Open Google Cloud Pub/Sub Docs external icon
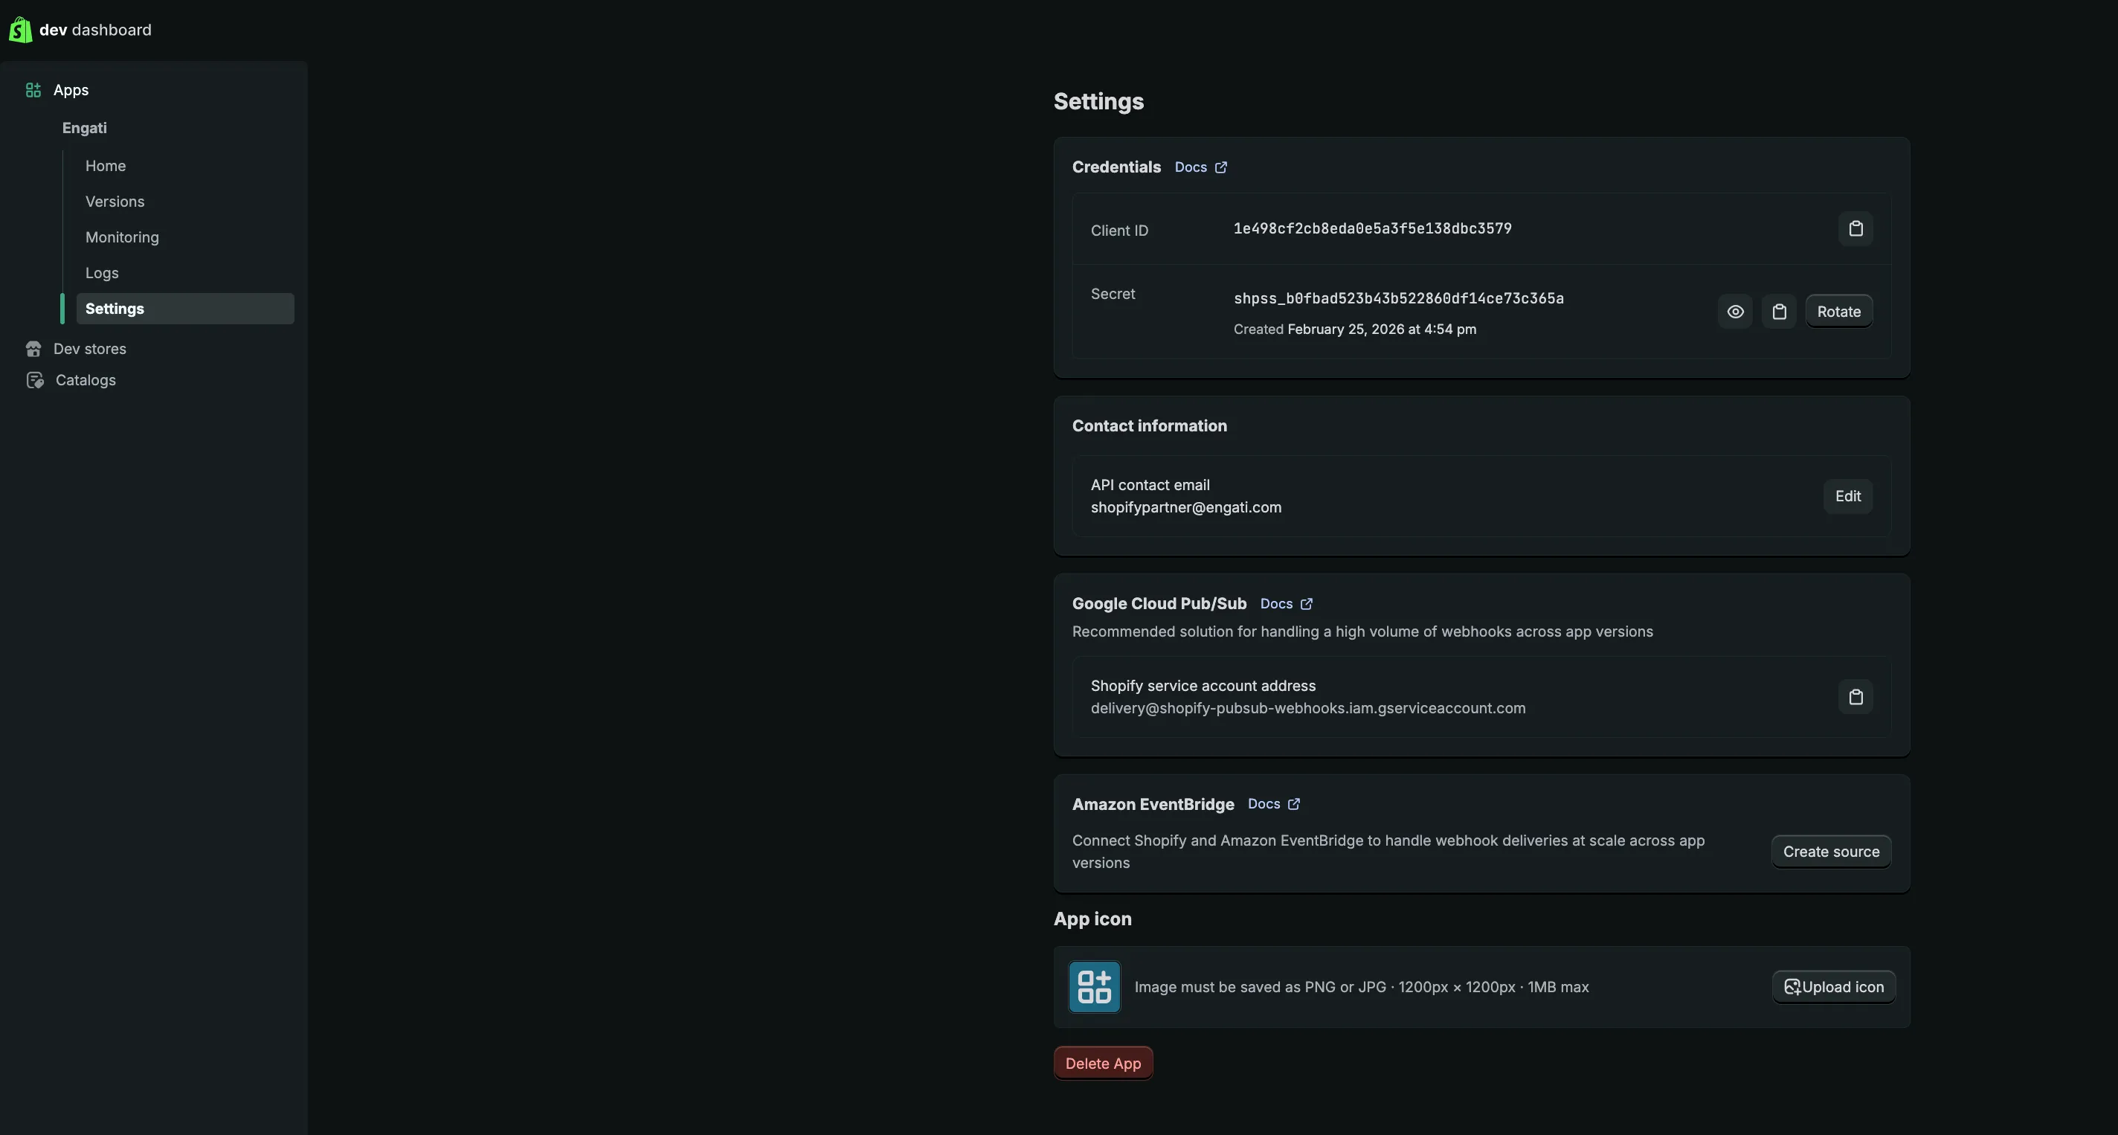The image size is (2118, 1135). tap(1307, 604)
